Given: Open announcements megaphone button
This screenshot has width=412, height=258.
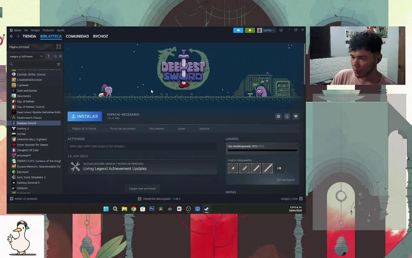Looking at the screenshot, I should (x=238, y=30).
